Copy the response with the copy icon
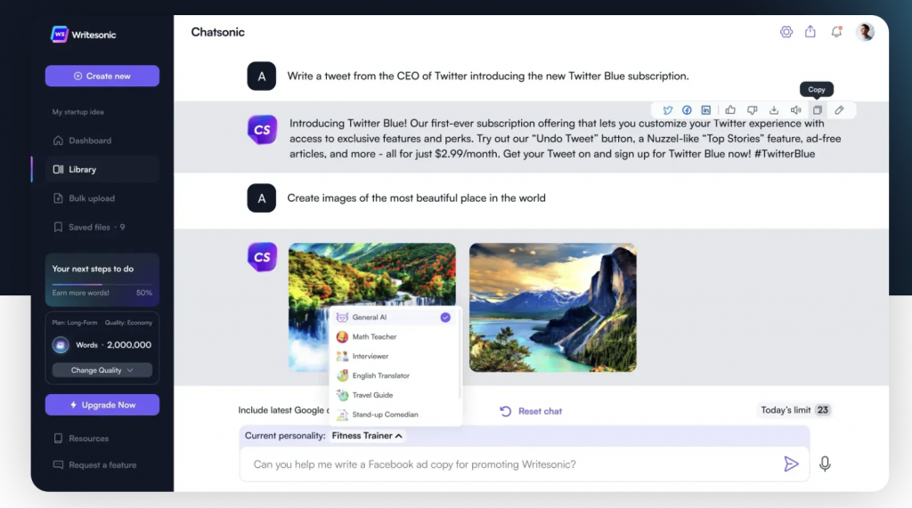 (x=818, y=109)
